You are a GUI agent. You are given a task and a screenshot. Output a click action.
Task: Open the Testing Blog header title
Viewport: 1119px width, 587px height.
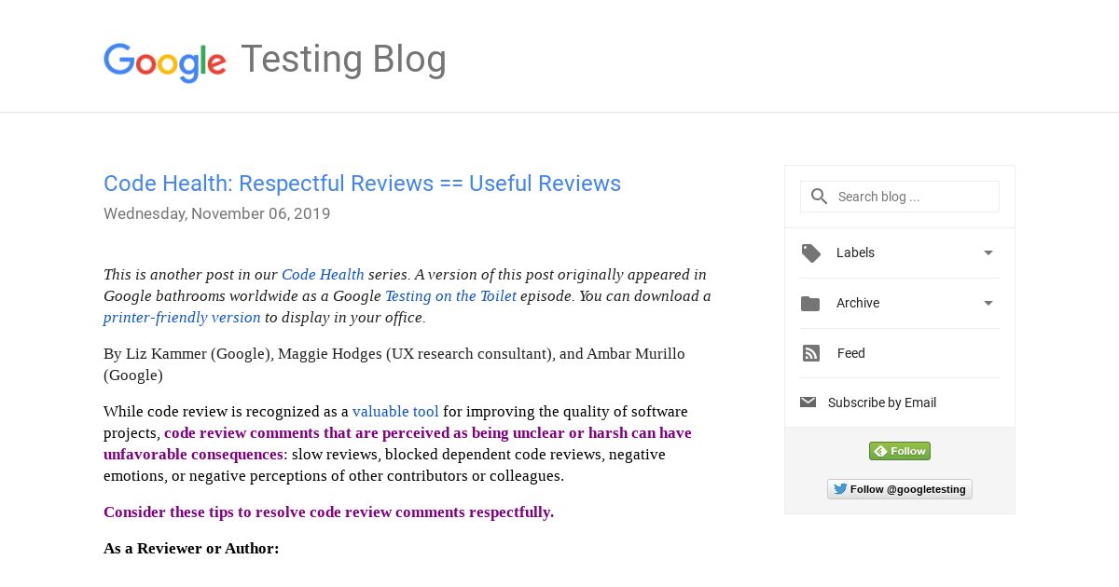343,60
